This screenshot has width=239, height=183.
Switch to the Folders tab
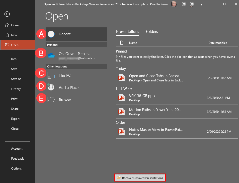(152, 32)
